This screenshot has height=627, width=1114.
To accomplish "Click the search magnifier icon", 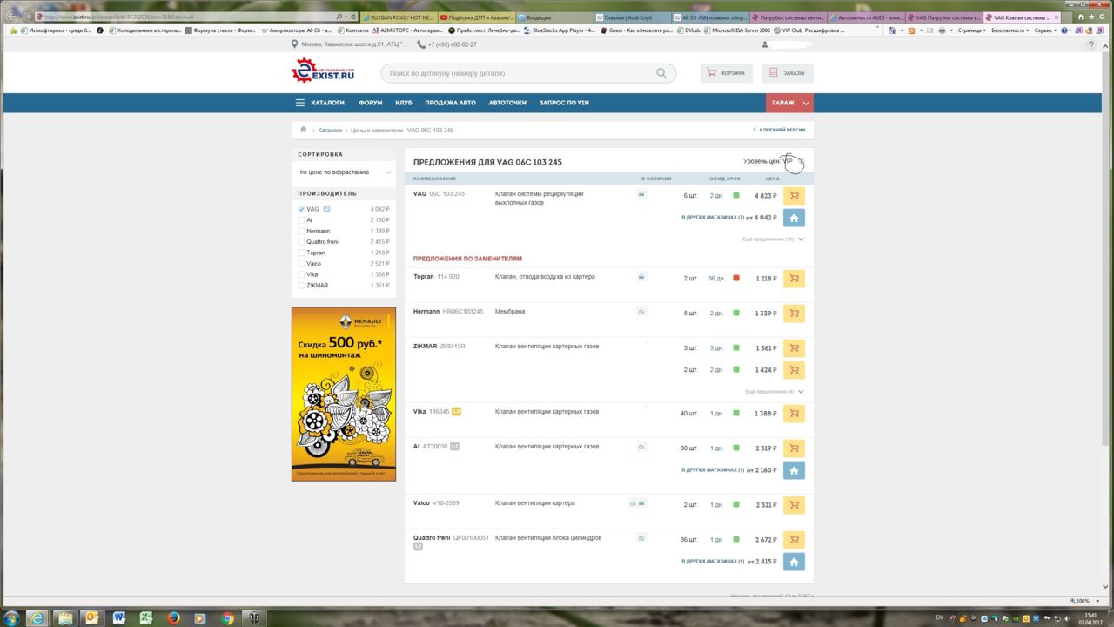I will (x=661, y=74).
